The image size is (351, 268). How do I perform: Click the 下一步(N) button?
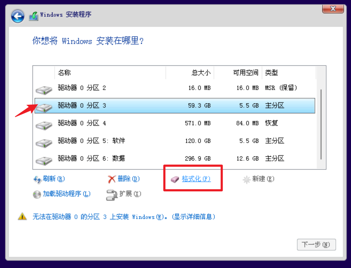pyautogui.click(x=316, y=244)
